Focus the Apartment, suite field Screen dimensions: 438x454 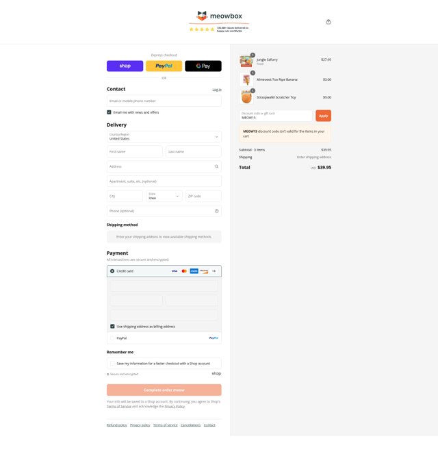[x=164, y=181]
